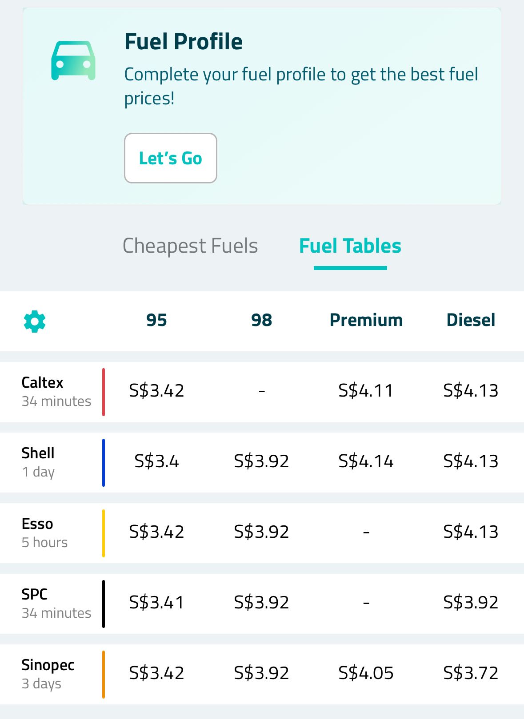Screen dimensions: 524x719
Task: Tap Shell Premium price S$4.14
Action: [366, 461]
